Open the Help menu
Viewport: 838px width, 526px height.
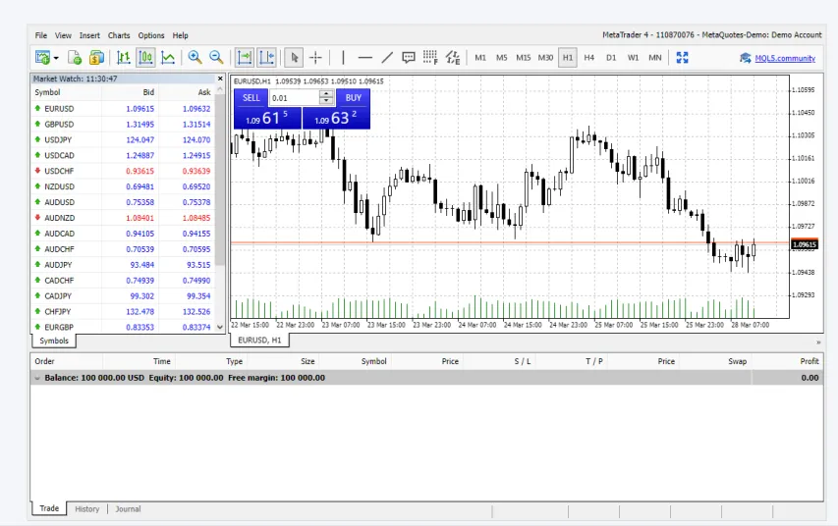180,35
